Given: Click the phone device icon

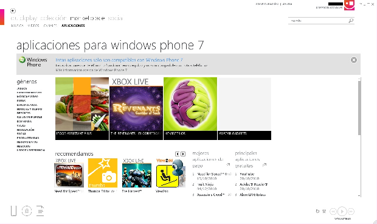Looking at the screenshot, I should coord(14,211).
